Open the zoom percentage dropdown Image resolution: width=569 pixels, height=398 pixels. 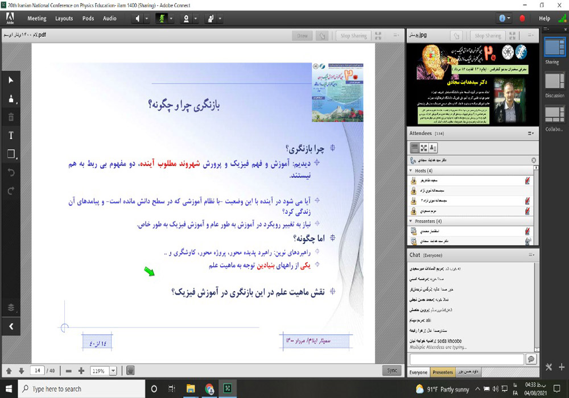(113, 371)
